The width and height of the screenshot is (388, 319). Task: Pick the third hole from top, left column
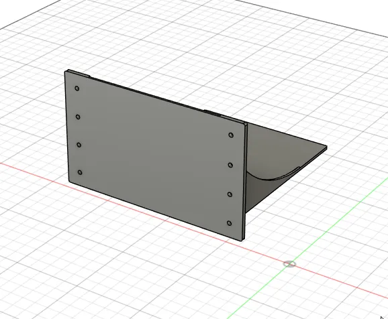79,145
